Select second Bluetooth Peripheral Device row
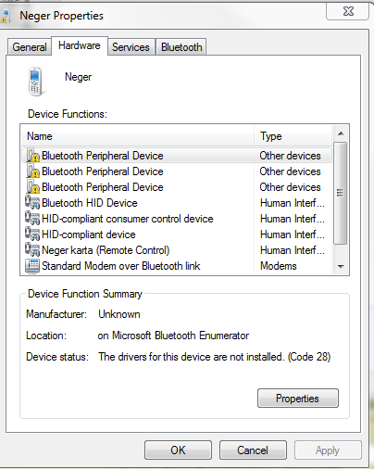The width and height of the screenshot is (374, 469). (177, 171)
